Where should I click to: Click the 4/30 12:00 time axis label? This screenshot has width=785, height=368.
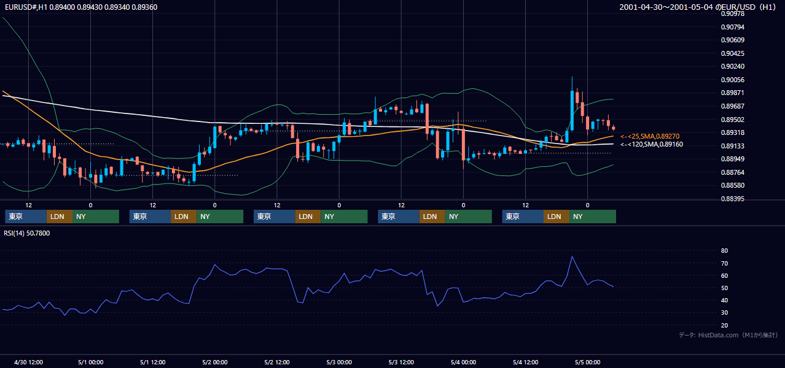tap(28, 362)
